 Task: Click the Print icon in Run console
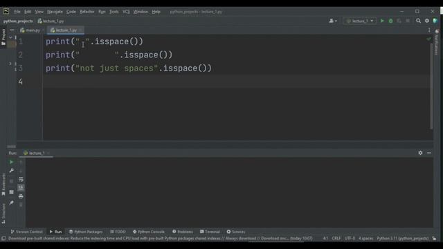pyautogui.click(x=21, y=196)
